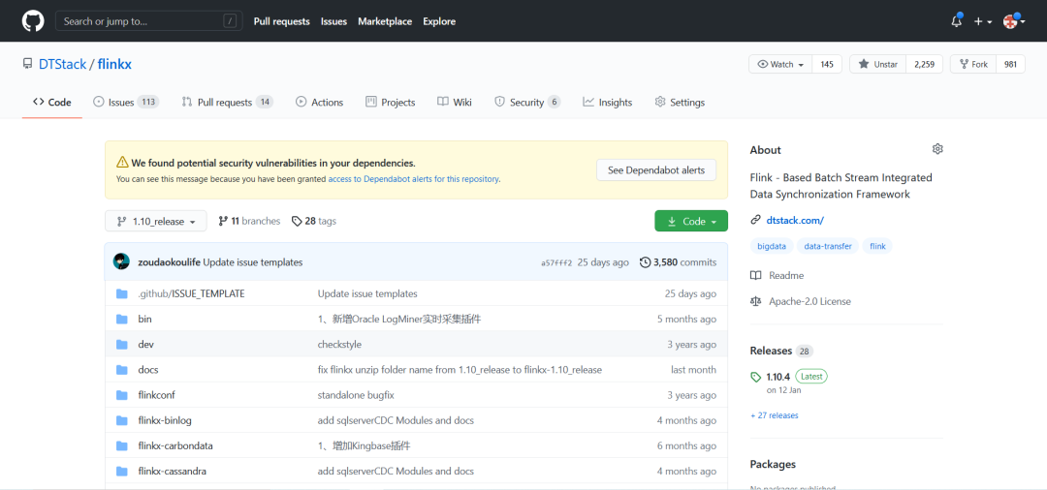Select the Code tab
Screen dimensions: 1047x490
52,102
